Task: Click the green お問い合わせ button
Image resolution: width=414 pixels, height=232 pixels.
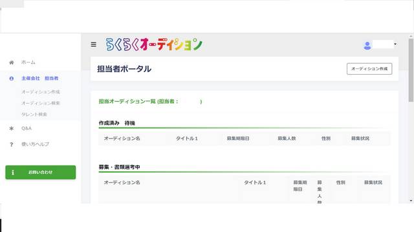Action: (x=40, y=172)
